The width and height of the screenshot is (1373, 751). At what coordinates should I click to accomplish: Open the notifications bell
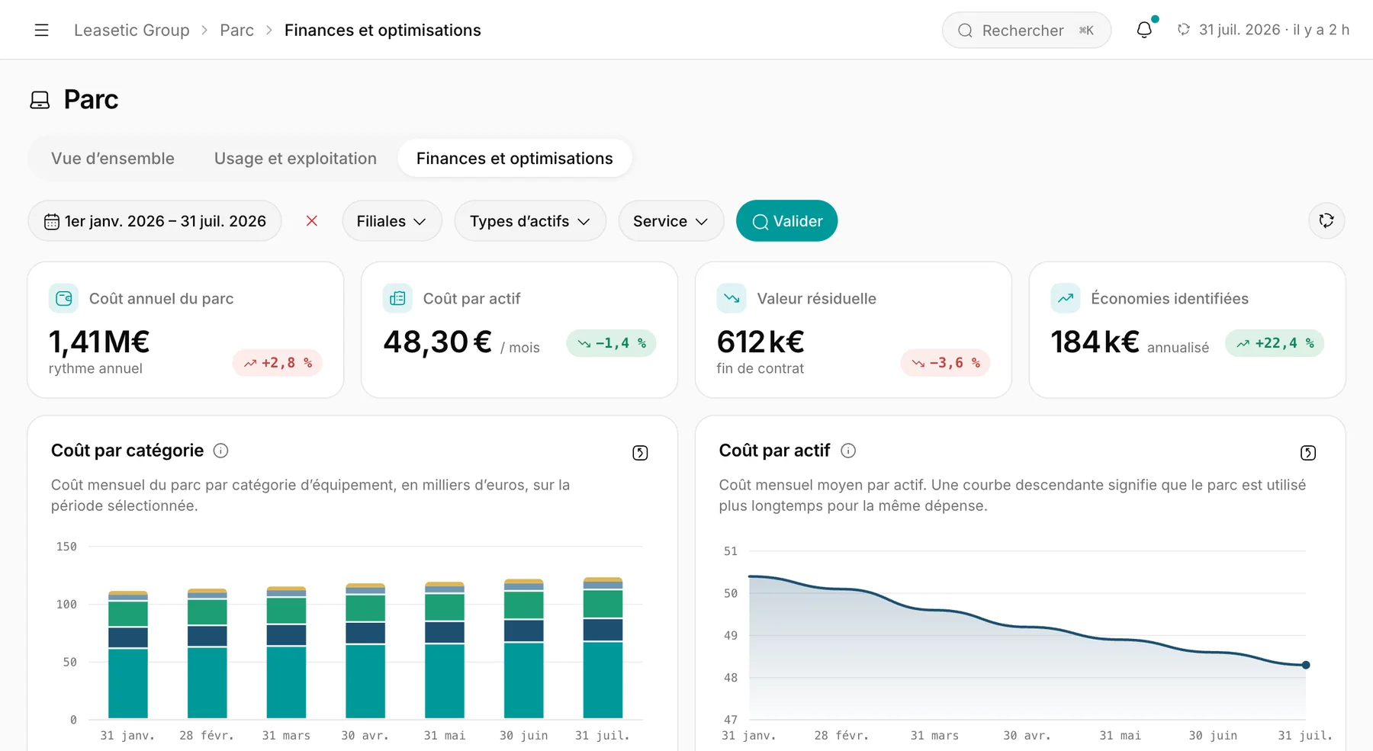1144,30
